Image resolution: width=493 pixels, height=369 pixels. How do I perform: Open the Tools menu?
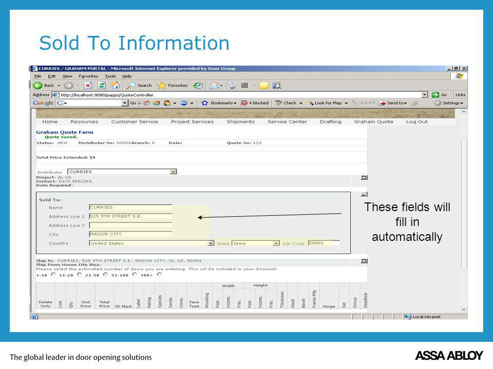[110, 76]
